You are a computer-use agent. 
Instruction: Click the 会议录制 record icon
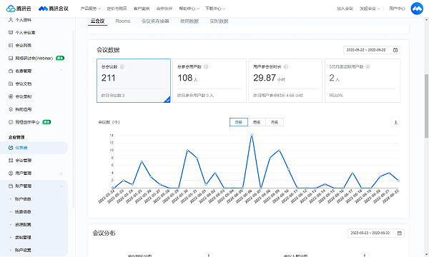11,96
